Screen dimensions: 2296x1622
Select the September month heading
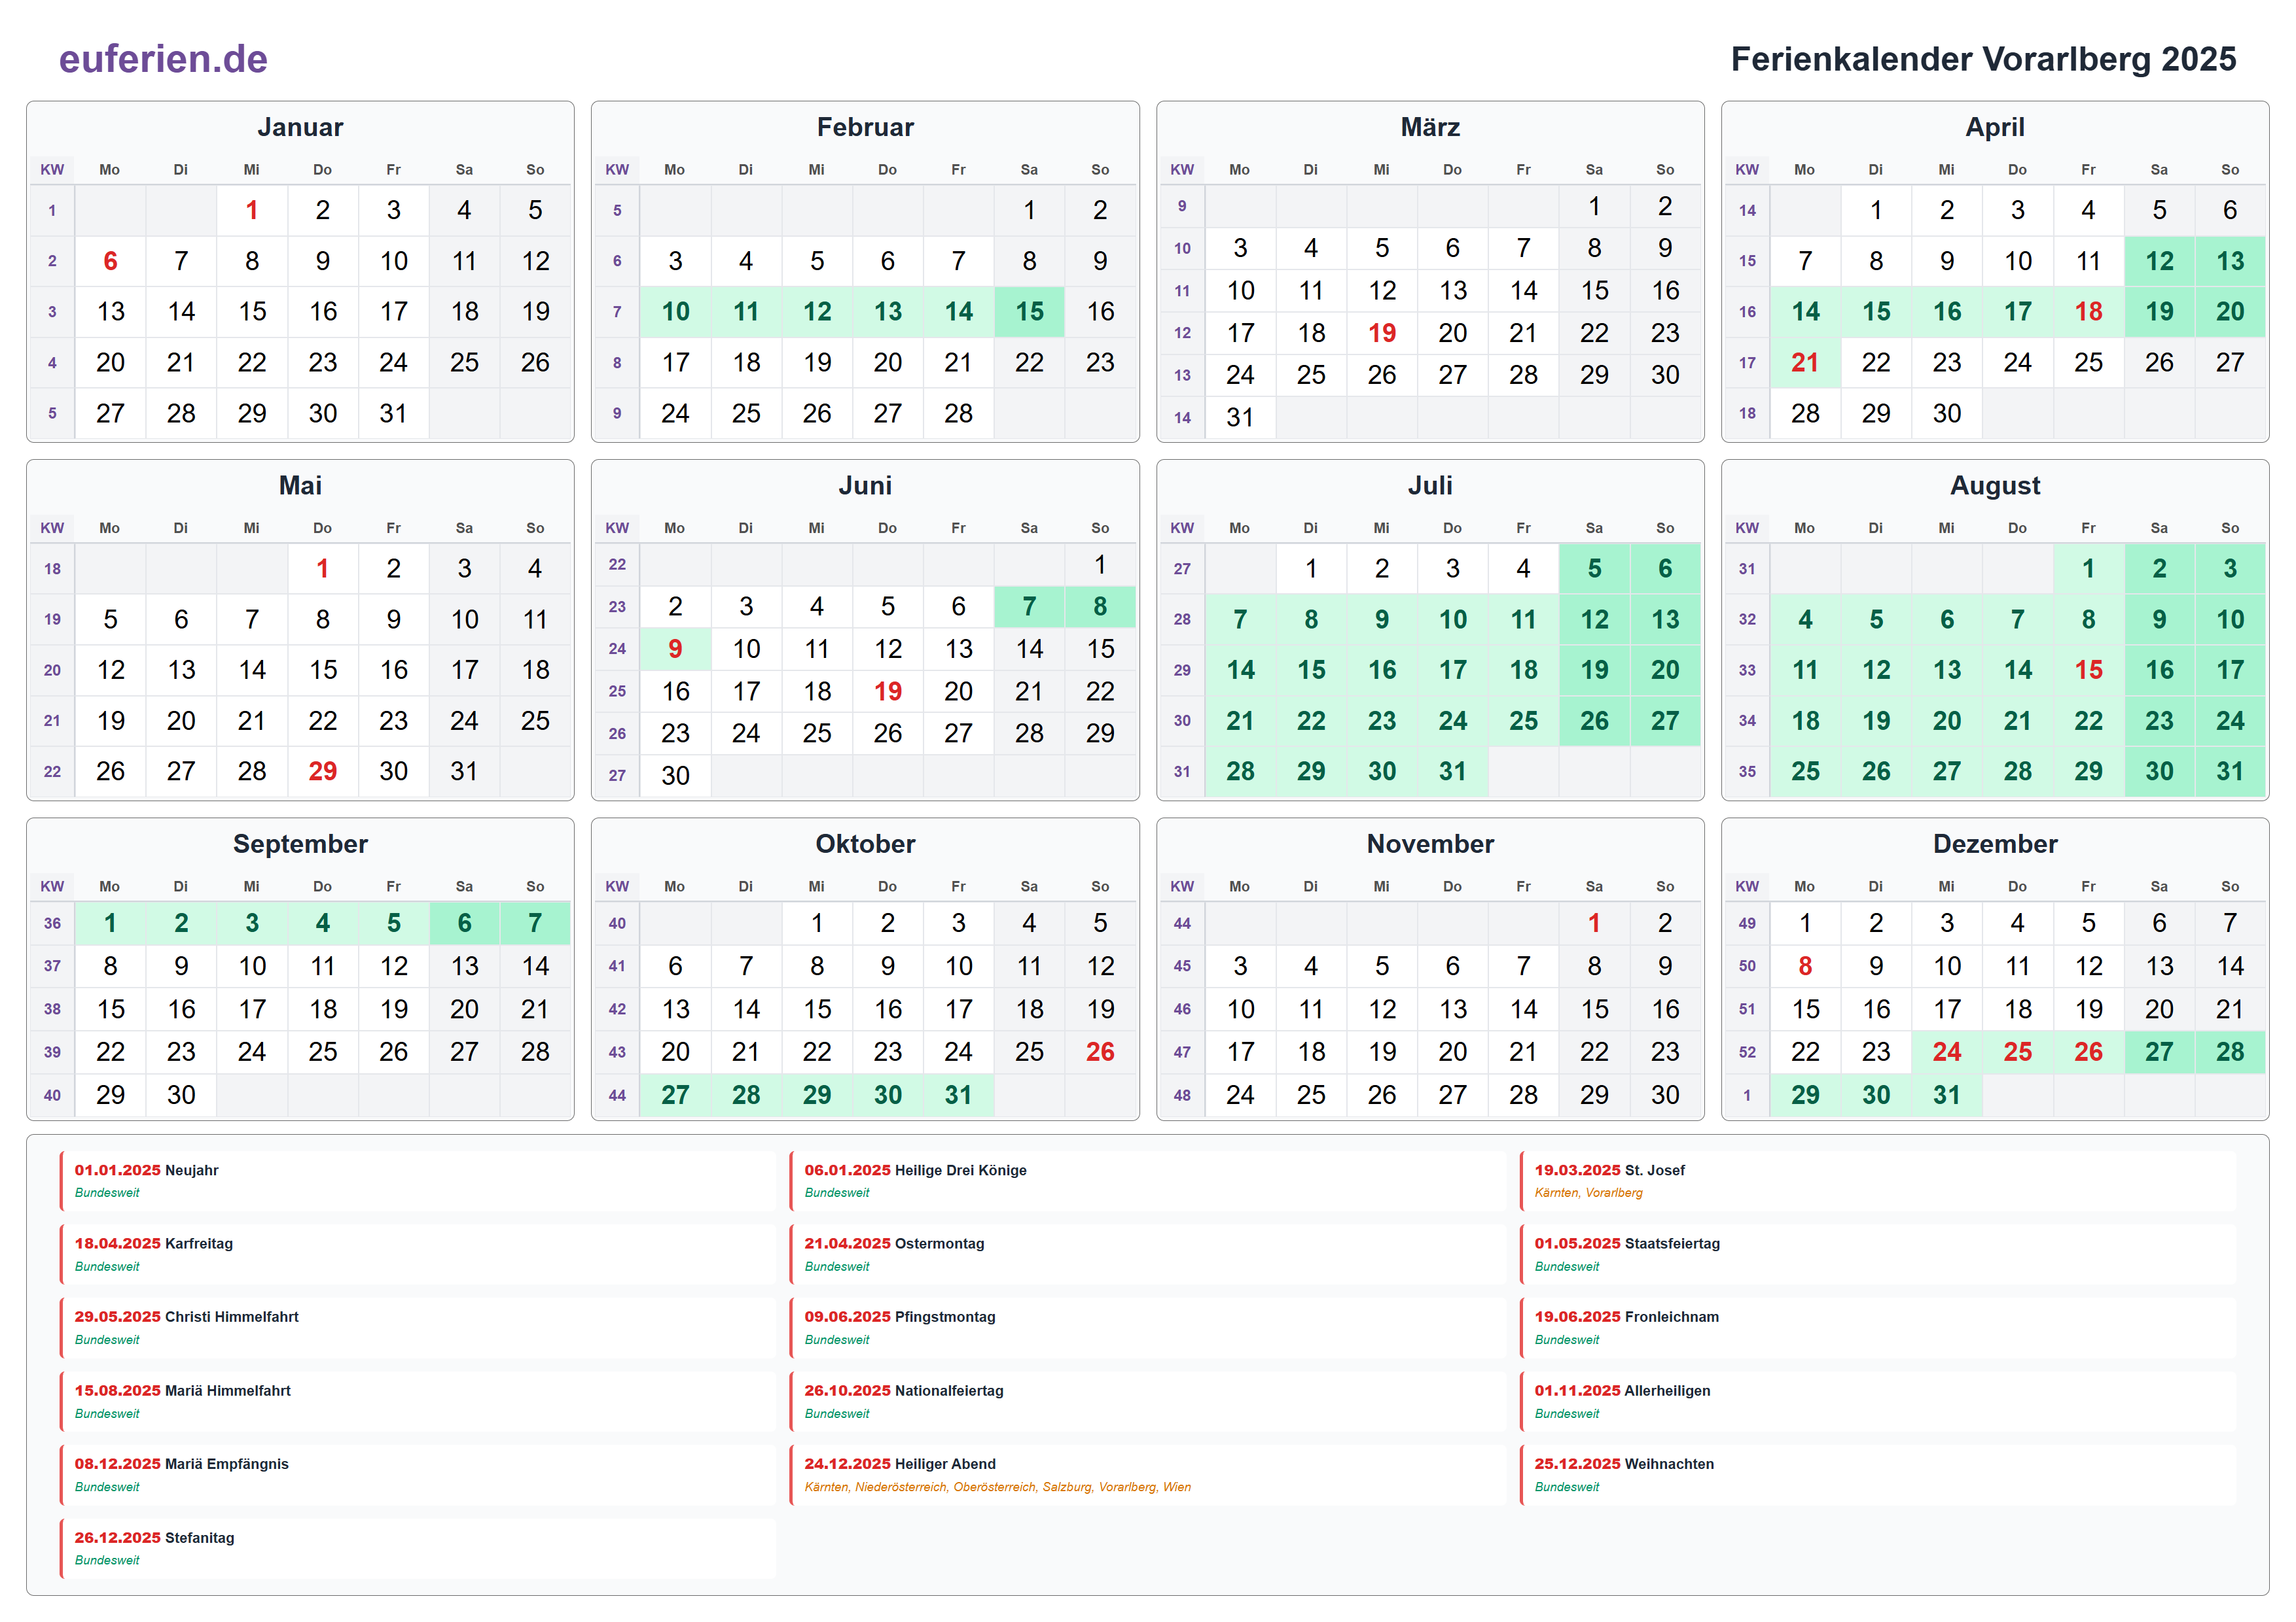pyautogui.click(x=300, y=844)
